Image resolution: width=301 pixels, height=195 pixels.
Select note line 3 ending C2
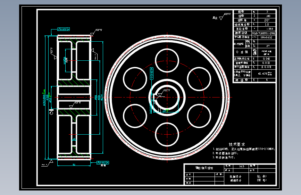tap(224, 158)
